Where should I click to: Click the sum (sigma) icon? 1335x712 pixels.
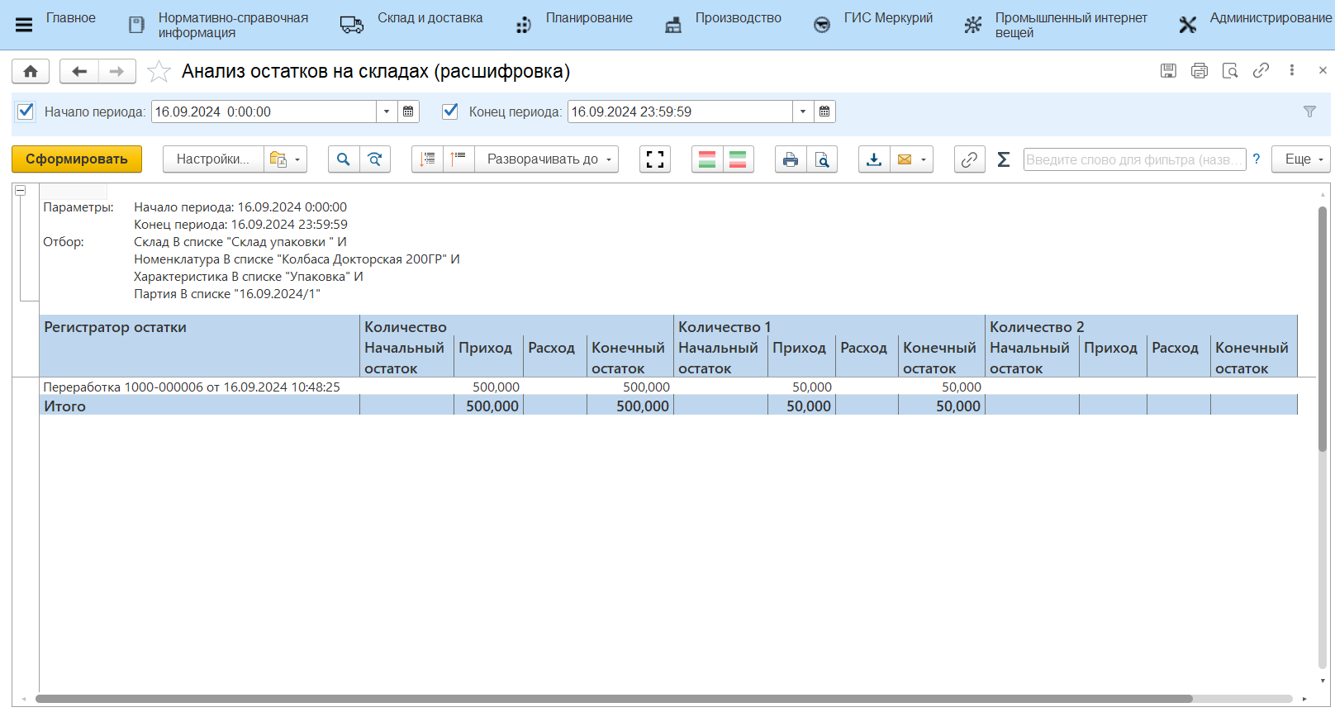(1004, 159)
